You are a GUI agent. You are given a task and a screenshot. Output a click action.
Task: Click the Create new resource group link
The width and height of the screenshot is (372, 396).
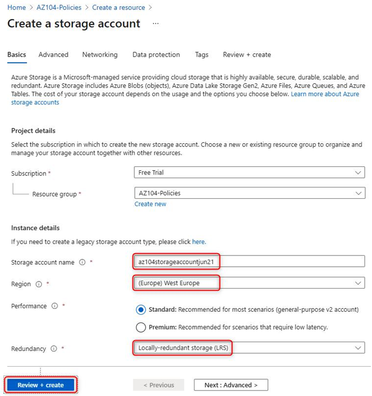point(151,204)
